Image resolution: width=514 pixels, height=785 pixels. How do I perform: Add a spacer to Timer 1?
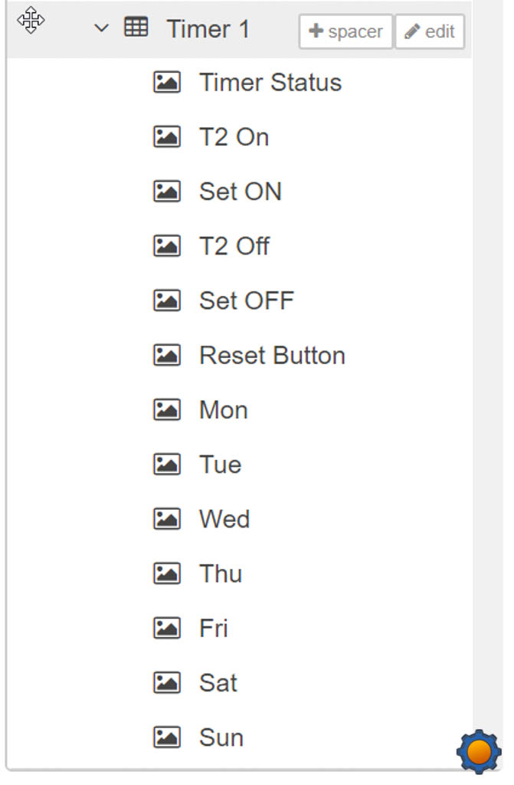coord(345,31)
